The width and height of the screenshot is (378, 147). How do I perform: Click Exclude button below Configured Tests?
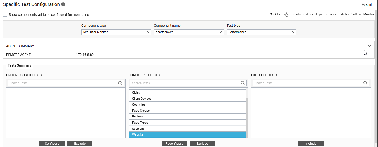point(202,144)
